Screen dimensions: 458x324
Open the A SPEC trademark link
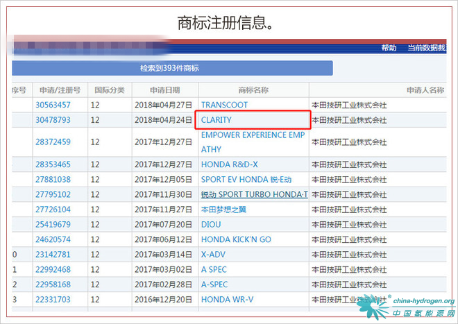point(214,269)
